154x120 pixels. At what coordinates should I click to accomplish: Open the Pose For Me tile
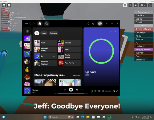(x=69, y=63)
